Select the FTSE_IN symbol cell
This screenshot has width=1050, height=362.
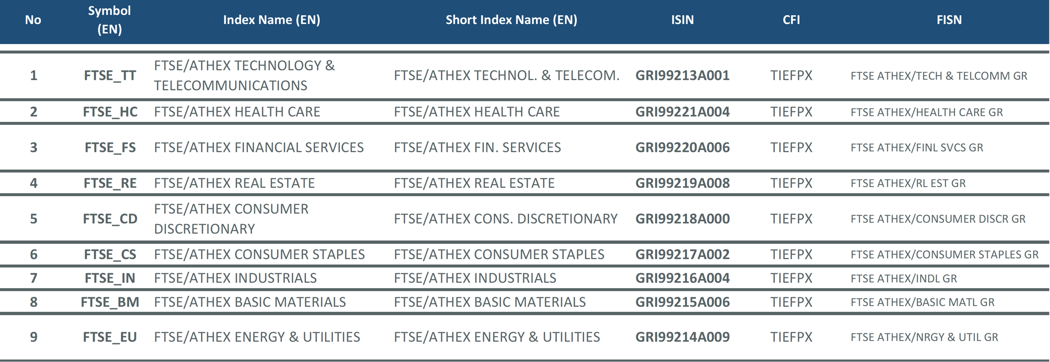(x=110, y=278)
